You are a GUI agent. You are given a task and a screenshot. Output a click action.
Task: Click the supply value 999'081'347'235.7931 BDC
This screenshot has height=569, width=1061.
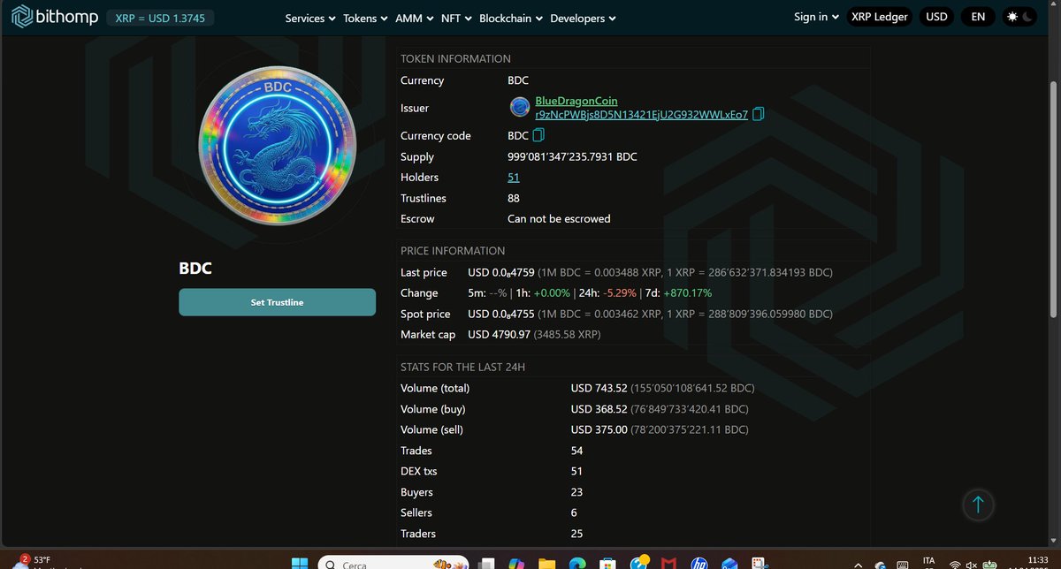572,156
